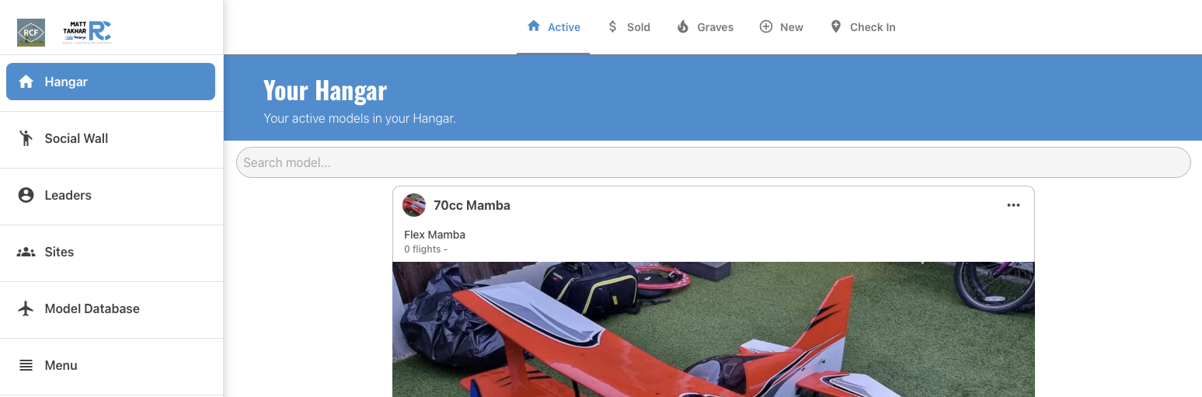Click the Matt Takhar RC logo
Image resolution: width=1202 pixels, height=397 pixels.
pyautogui.click(x=87, y=32)
